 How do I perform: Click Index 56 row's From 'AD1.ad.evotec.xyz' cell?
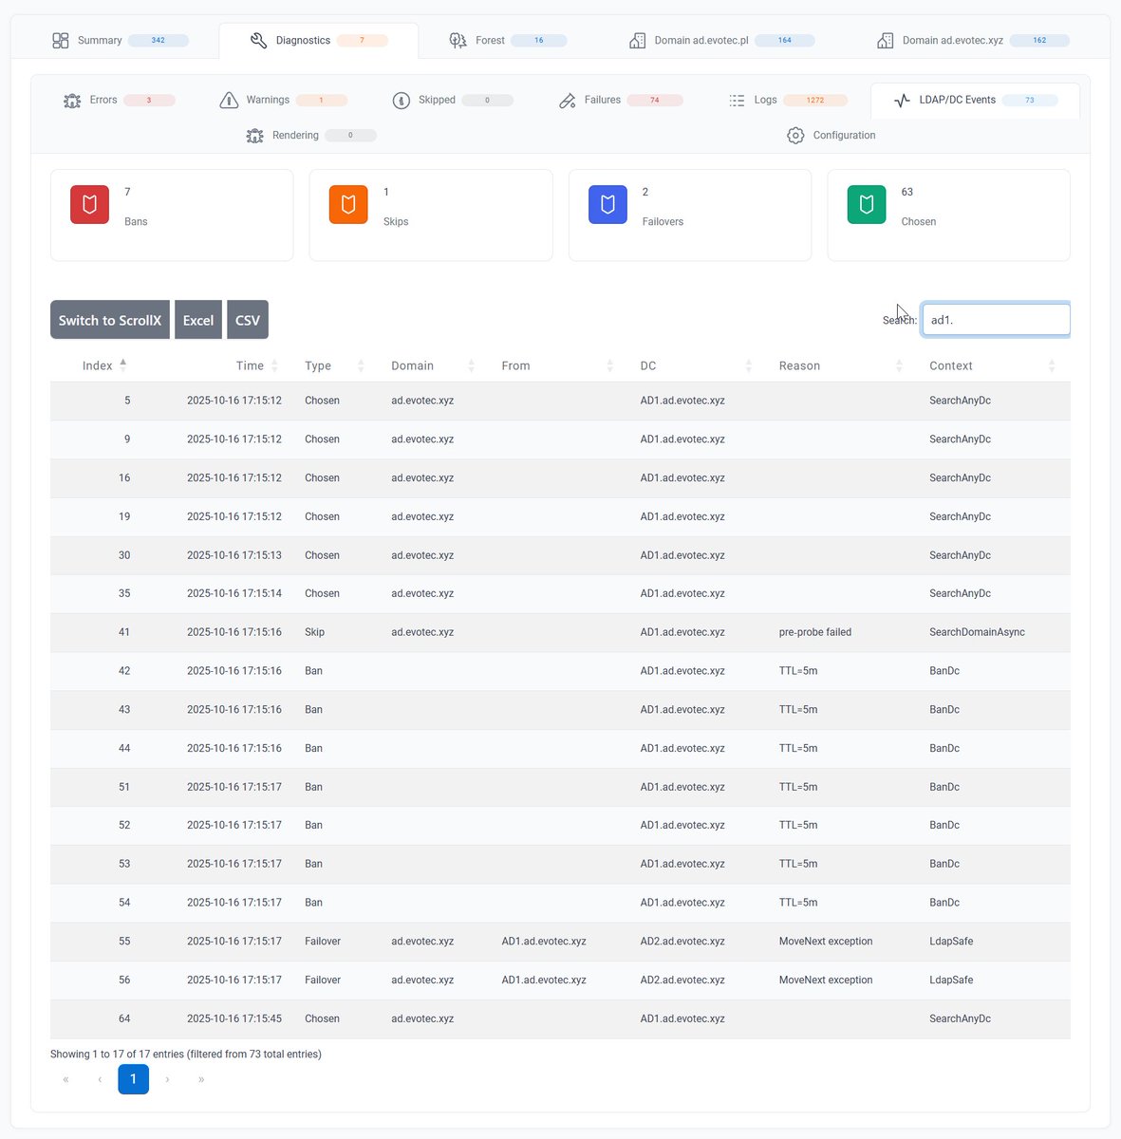tap(544, 980)
